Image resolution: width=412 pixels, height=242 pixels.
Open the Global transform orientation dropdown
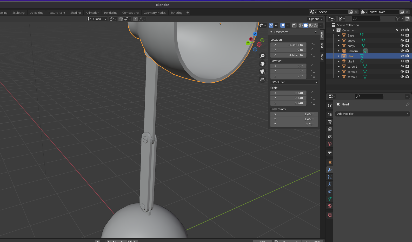97,19
